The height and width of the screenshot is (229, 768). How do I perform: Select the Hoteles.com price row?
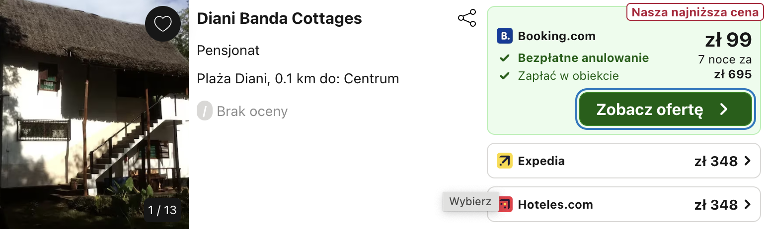point(624,204)
